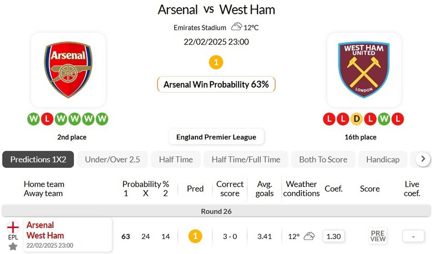Click West Ham's yellow D form badge

click(357, 119)
